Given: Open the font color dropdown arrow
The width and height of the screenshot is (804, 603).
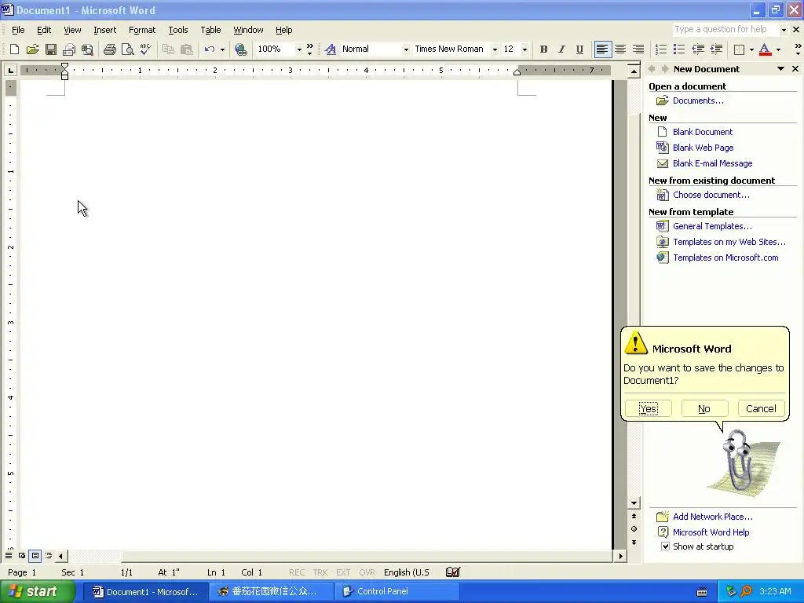Looking at the screenshot, I should point(778,49).
